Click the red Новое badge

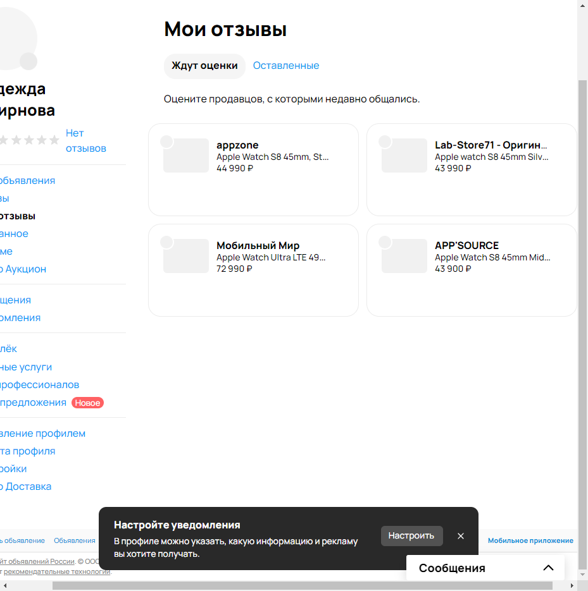pyautogui.click(x=87, y=403)
